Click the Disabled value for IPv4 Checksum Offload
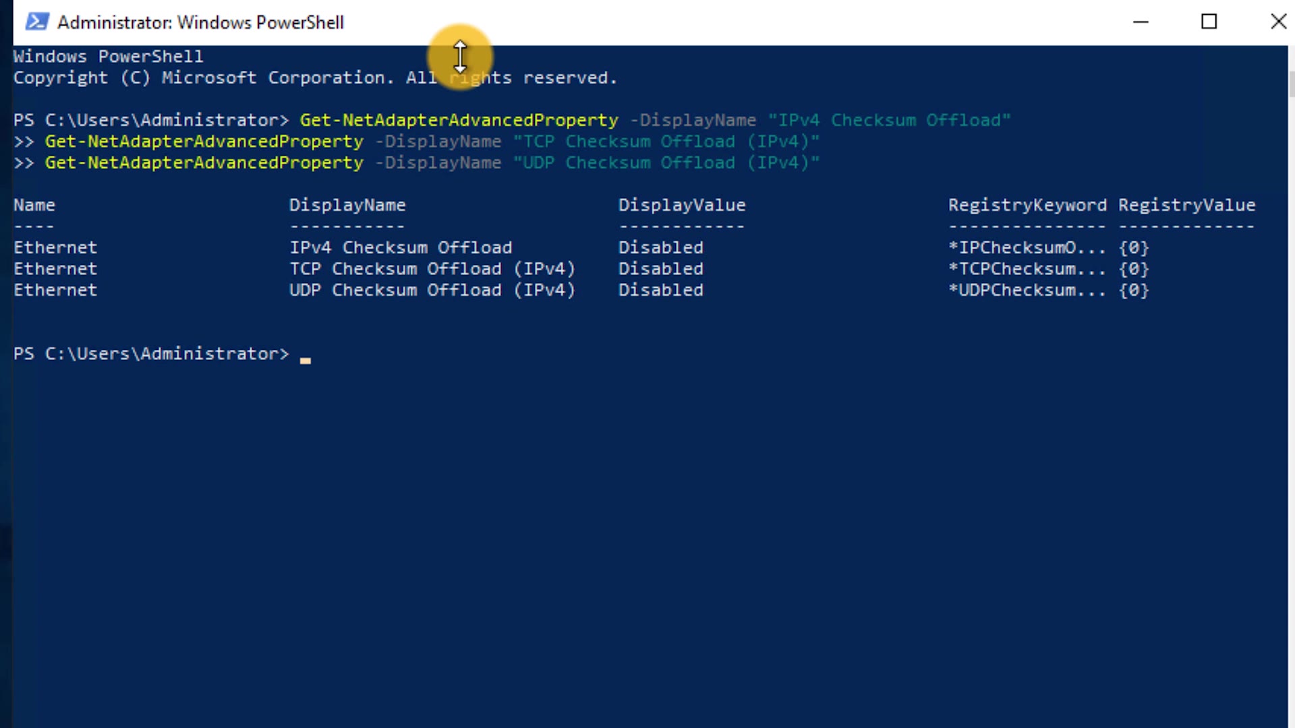 660,247
